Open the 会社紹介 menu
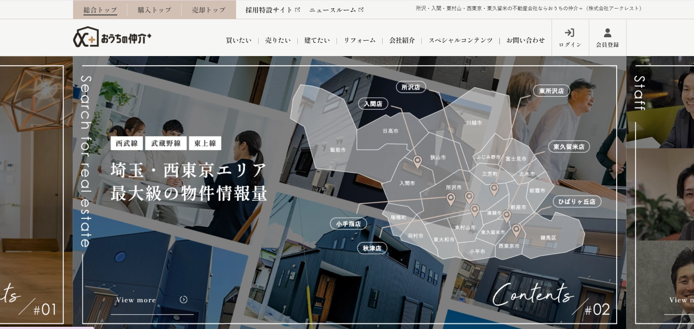 tap(402, 40)
